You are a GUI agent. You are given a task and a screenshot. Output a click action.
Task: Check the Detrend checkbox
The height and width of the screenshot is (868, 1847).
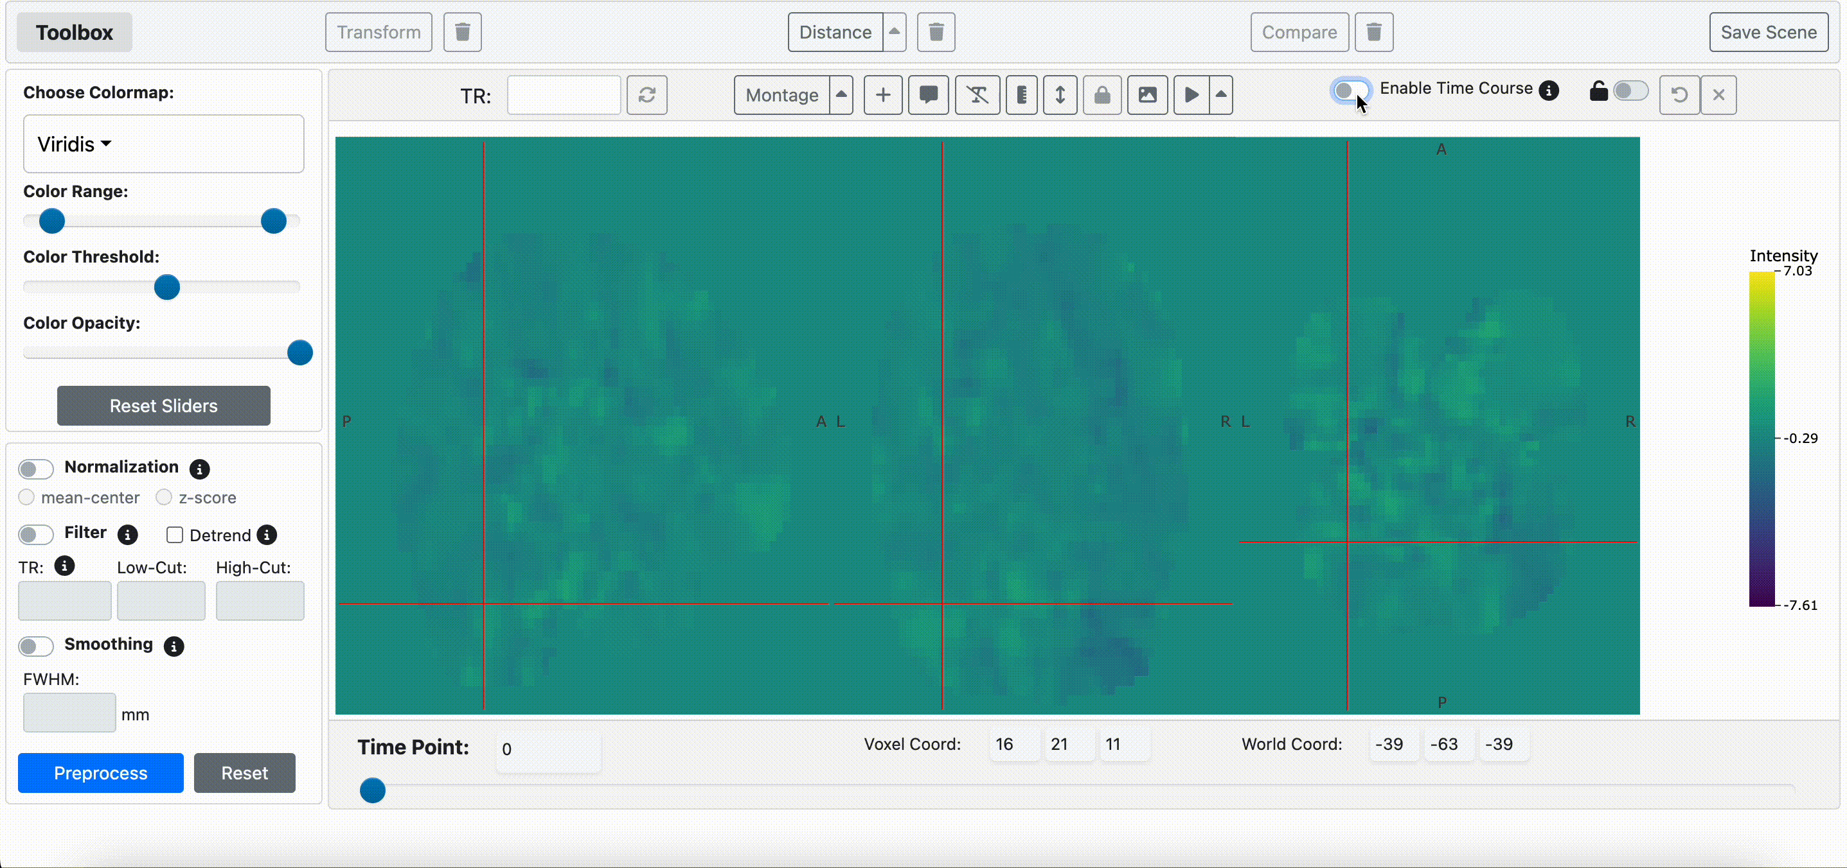(x=174, y=535)
